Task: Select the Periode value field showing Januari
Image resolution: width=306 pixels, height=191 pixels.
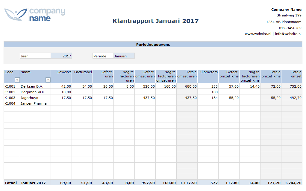Action: click(124, 56)
